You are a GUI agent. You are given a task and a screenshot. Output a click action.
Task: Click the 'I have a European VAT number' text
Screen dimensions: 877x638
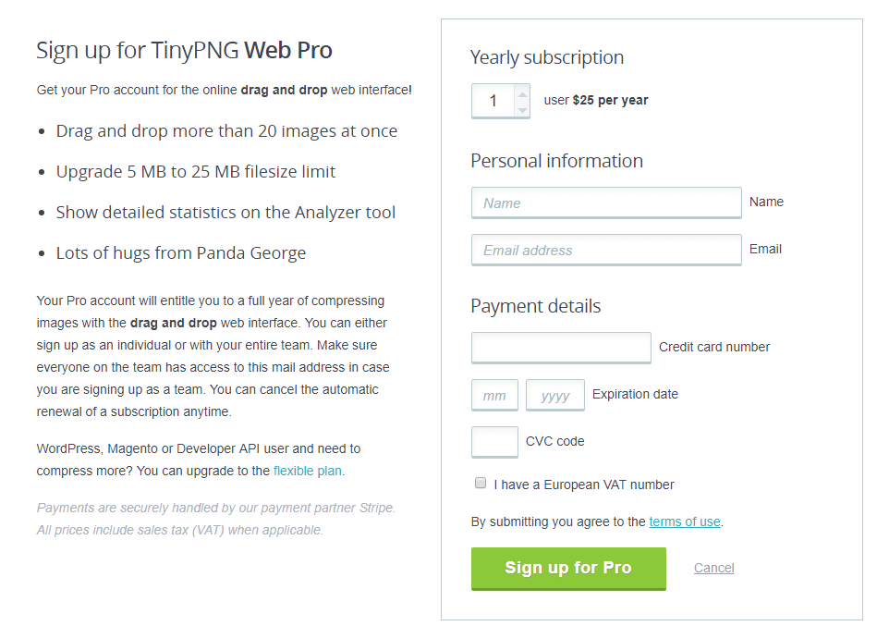584,485
